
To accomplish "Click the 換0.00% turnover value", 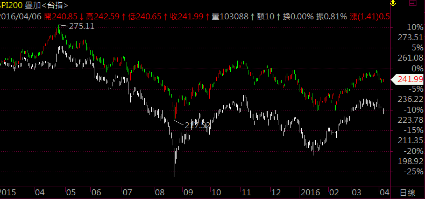I will point(298,17).
